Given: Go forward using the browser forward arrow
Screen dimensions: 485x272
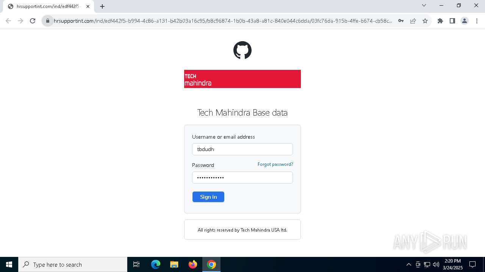Looking at the screenshot, I should coord(20,21).
